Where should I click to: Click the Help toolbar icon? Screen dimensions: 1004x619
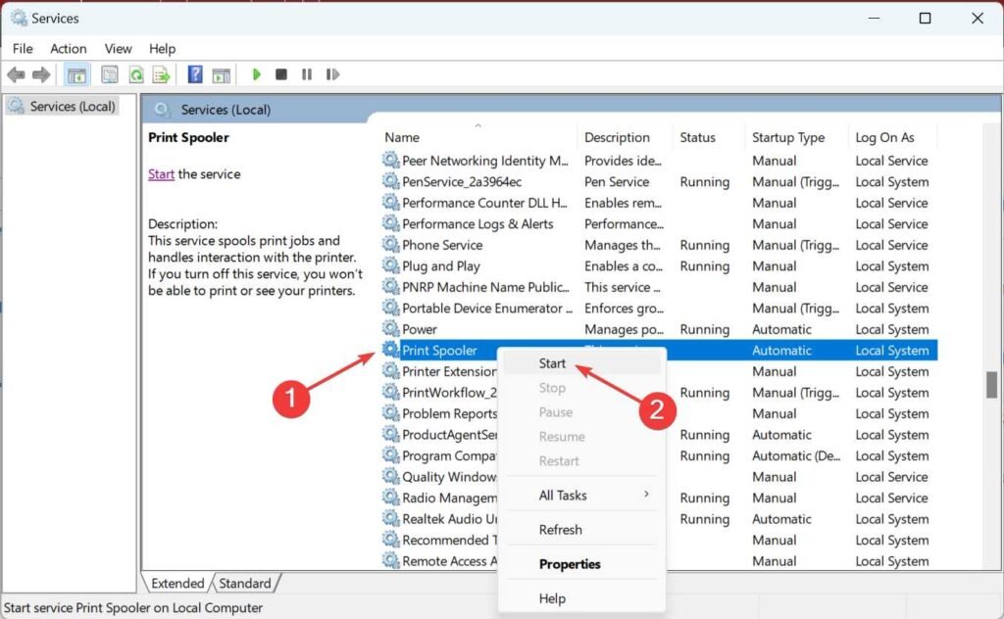click(196, 74)
